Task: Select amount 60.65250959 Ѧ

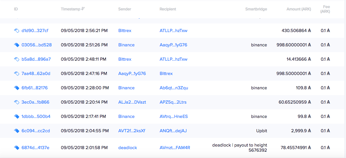Action: point(295,102)
